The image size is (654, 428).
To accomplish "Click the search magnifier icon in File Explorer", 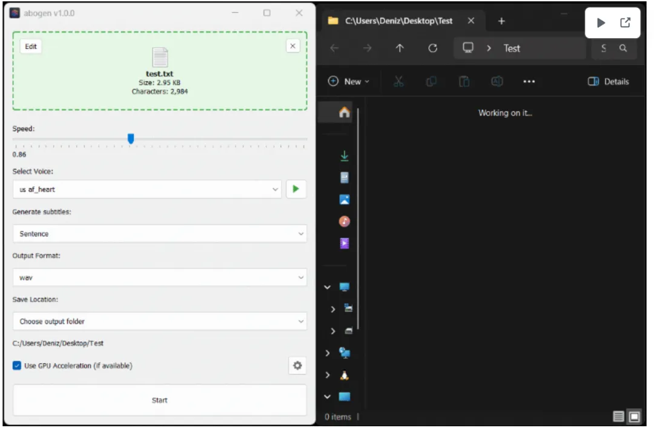I will pos(623,48).
